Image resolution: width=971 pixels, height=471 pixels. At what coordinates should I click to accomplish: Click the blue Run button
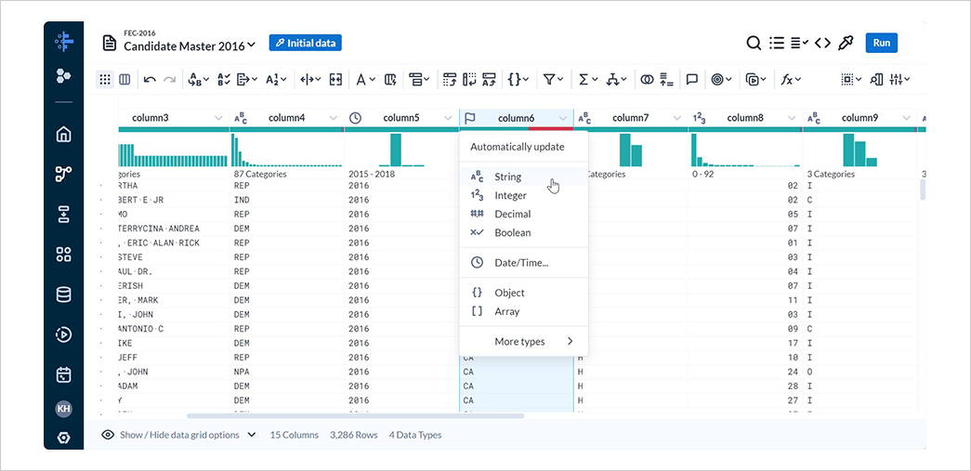tap(881, 43)
